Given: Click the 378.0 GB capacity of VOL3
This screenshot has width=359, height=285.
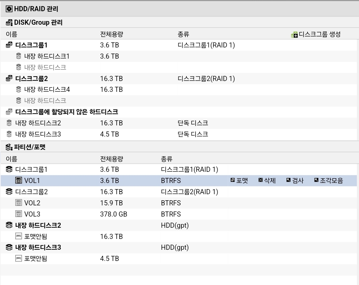Looking at the screenshot, I should (x=114, y=214).
